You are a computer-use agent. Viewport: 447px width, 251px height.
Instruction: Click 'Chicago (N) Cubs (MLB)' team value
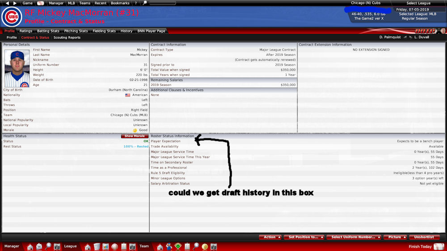(x=129, y=115)
